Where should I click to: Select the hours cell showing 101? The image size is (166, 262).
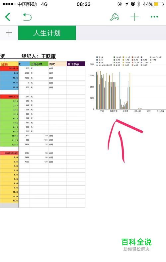click(x=39, y=140)
